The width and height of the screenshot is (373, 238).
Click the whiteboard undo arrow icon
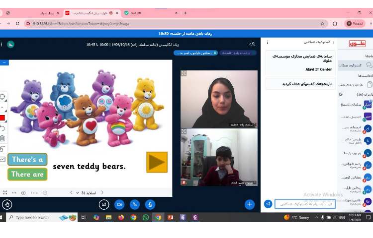pyautogui.click(x=2, y=128)
